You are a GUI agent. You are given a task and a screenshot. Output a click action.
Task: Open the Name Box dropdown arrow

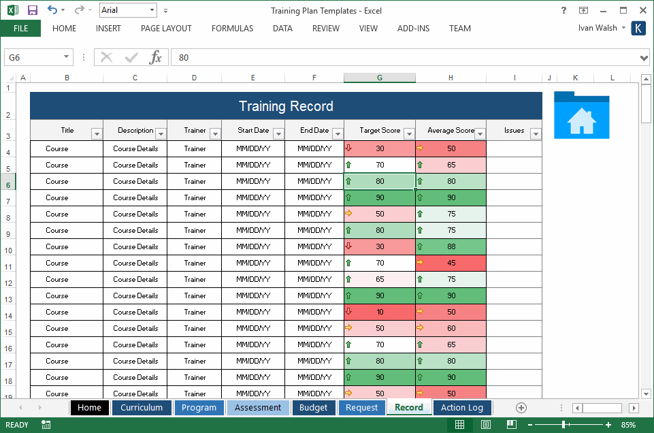(x=65, y=57)
